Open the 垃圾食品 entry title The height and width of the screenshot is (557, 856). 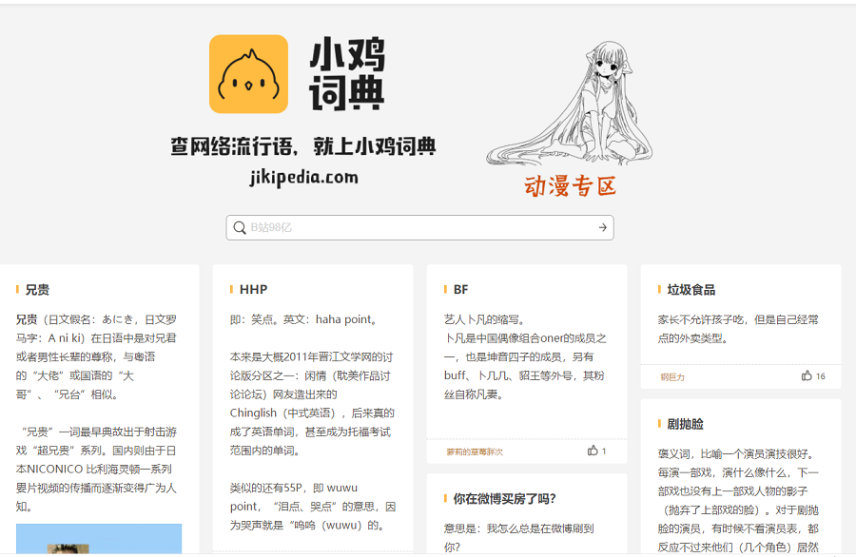(691, 290)
